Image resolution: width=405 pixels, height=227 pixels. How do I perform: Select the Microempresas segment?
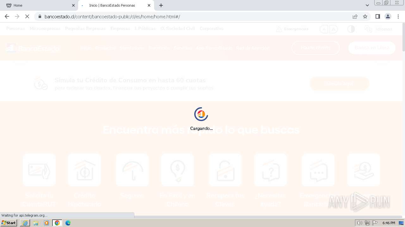tap(45, 29)
